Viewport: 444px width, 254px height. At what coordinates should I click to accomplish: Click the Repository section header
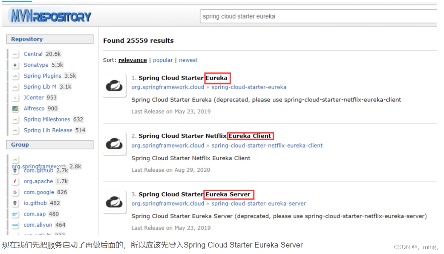click(50, 39)
